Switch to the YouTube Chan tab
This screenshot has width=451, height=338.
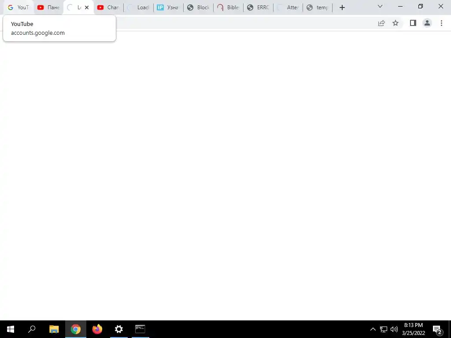coord(108,7)
